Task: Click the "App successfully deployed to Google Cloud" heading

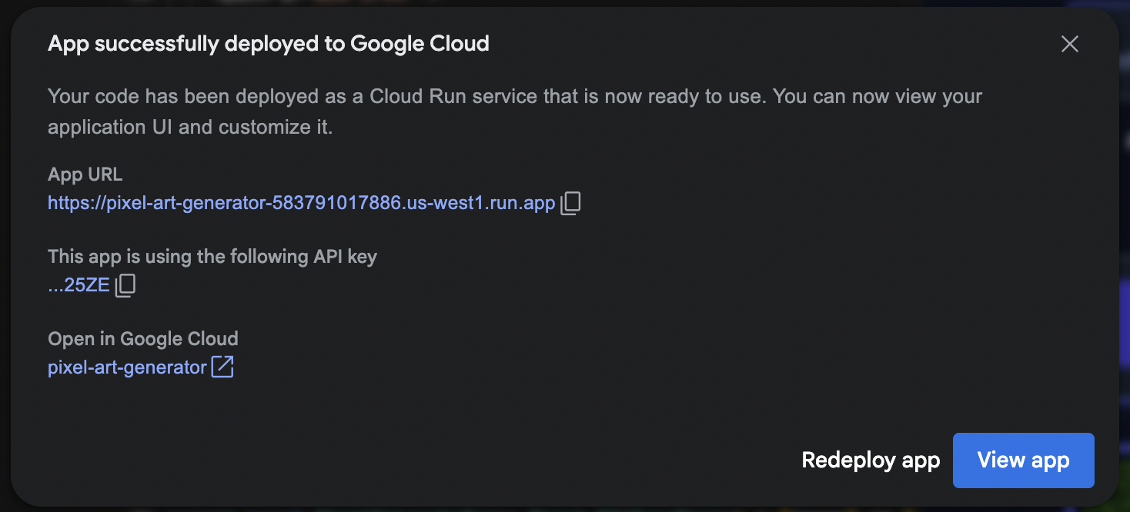Action: pos(269,44)
